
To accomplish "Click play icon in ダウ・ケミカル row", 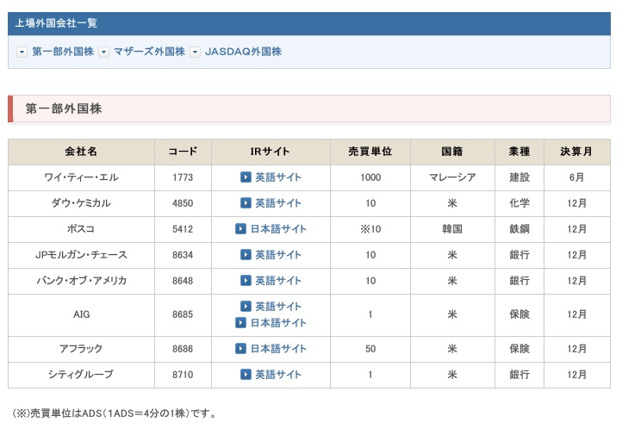I will pos(246,203).
